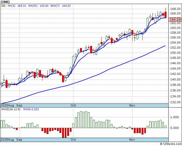Viewport: 182px width, 146px height.
Task: Click the 168.00 price axis label
Action: click(175, 9)
